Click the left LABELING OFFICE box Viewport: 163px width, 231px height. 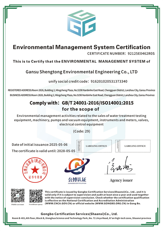[x=96, y=146]
